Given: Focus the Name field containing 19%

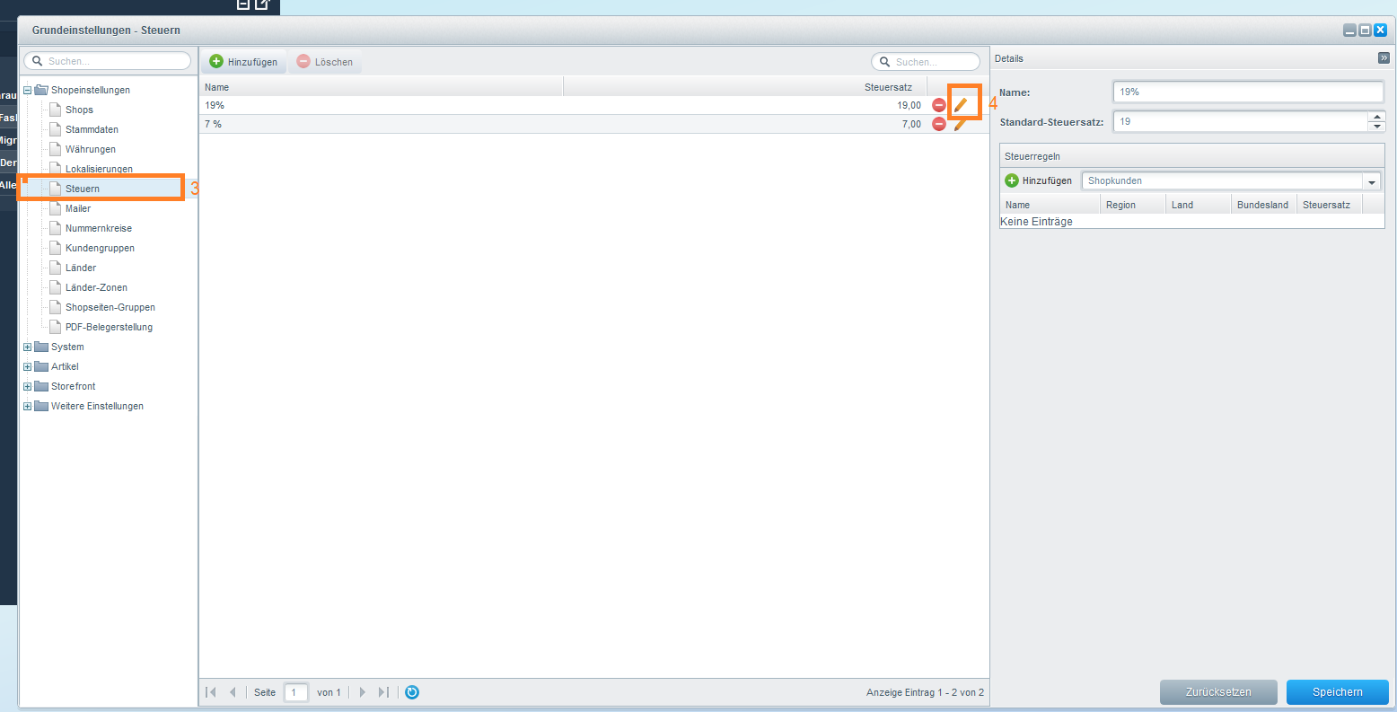Looking at the screenshot, I should (1249, 92).
